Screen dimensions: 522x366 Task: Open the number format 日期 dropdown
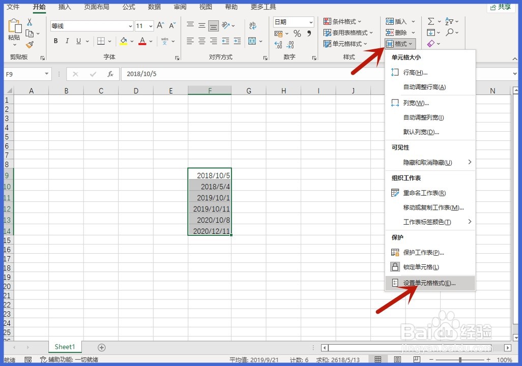click(x=310, y=22)
